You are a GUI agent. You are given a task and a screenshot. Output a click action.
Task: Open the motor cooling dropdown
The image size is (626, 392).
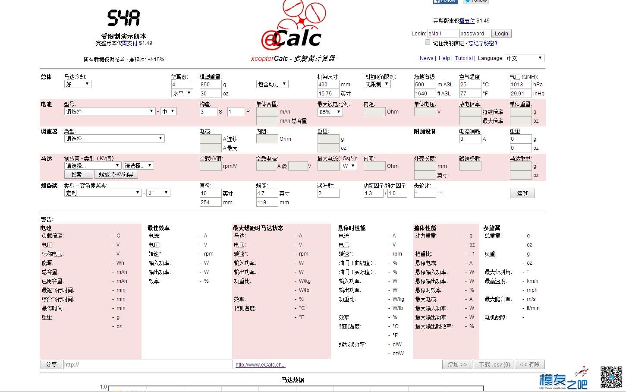click(x=78, y=84)
